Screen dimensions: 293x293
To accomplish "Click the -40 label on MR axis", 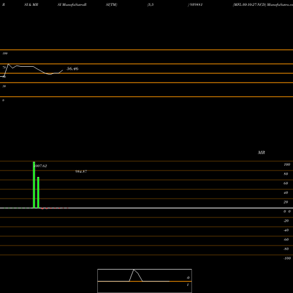I will coord(286,230).
